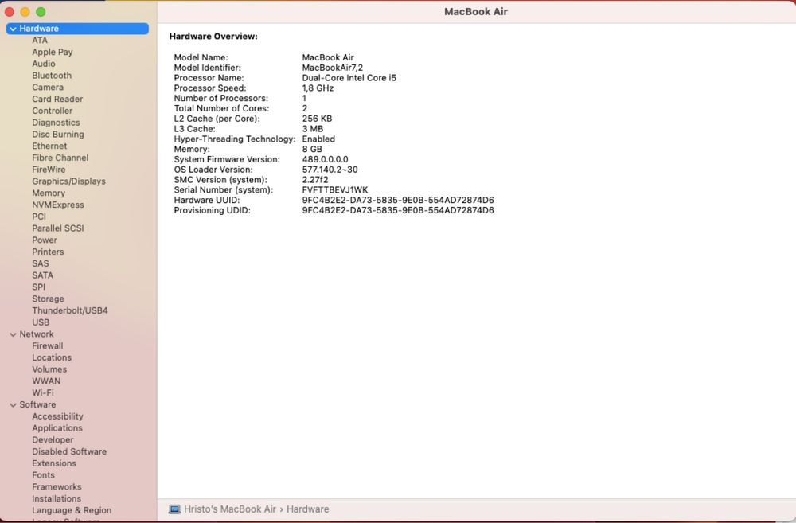This screenshot has height=523, width=796.
Task: Open Graphics/Displays in the sidebar
Action: point(69,181)
